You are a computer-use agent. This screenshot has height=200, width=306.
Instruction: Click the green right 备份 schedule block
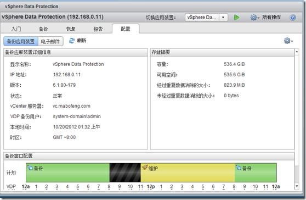point(256,173)
